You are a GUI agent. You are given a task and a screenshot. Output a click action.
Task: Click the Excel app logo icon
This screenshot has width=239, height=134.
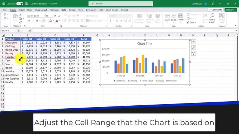pyautogui.click(x=4, y=4)
